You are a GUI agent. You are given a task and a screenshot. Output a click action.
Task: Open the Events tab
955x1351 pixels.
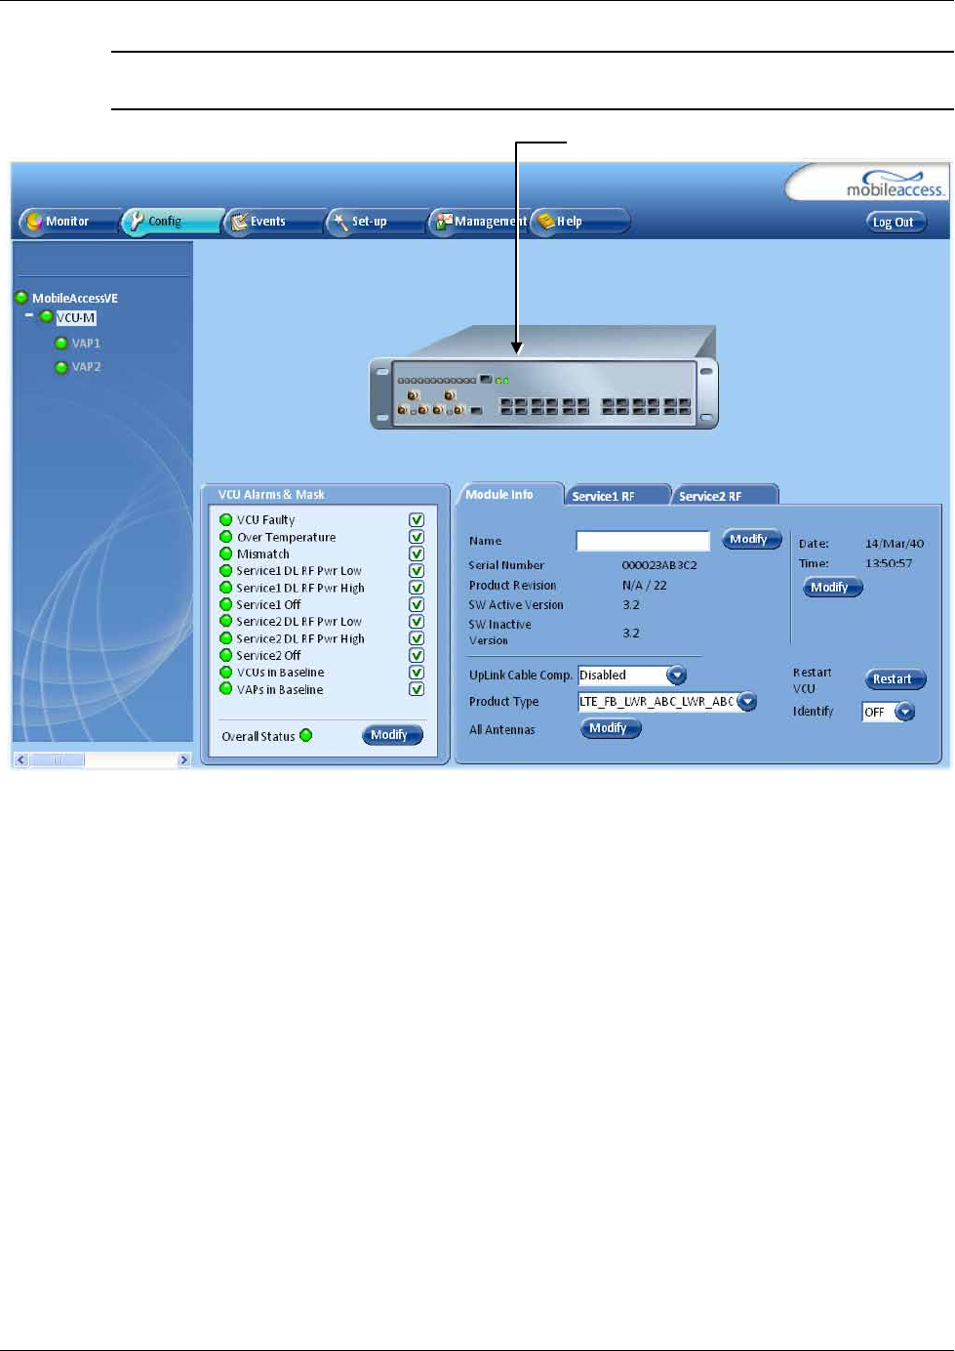point(274,222)
